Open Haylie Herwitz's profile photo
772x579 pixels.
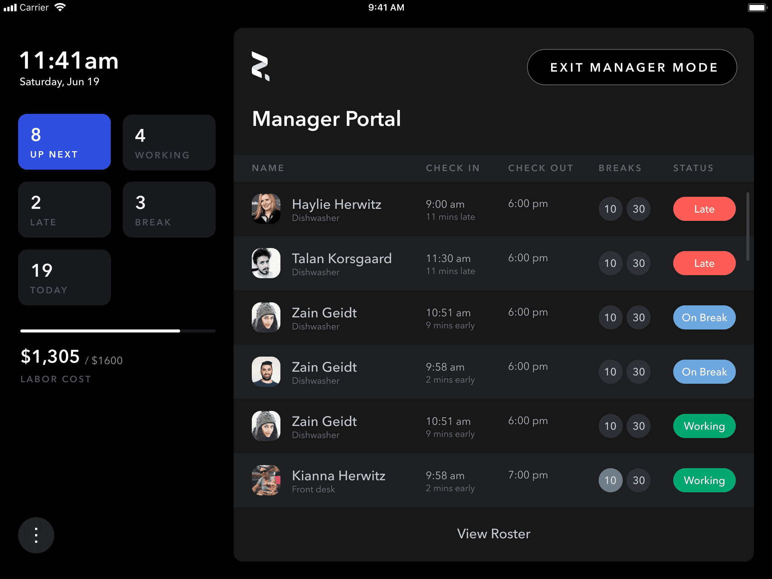[266, 209]
